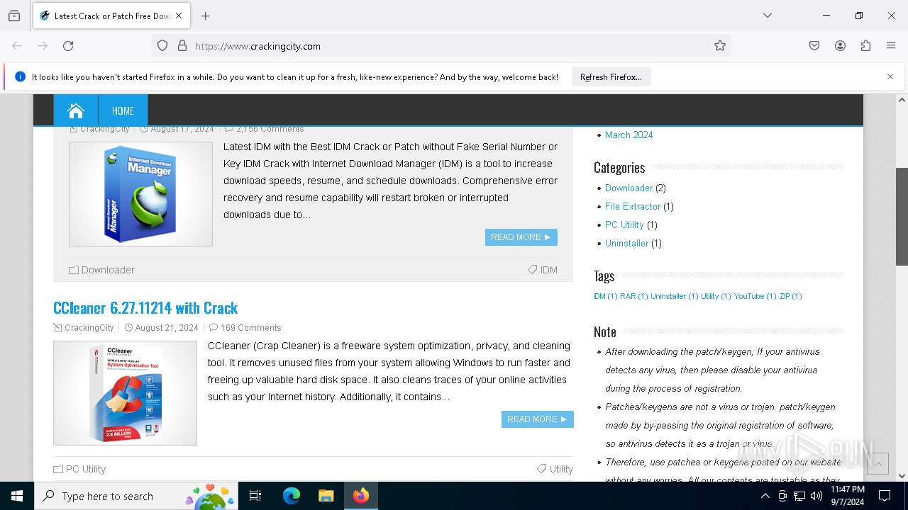
Task: Select RAR (1) tag
Action: 633,296
